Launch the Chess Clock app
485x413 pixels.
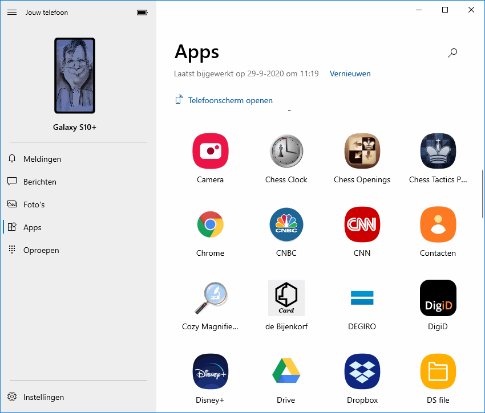[286, 151]
